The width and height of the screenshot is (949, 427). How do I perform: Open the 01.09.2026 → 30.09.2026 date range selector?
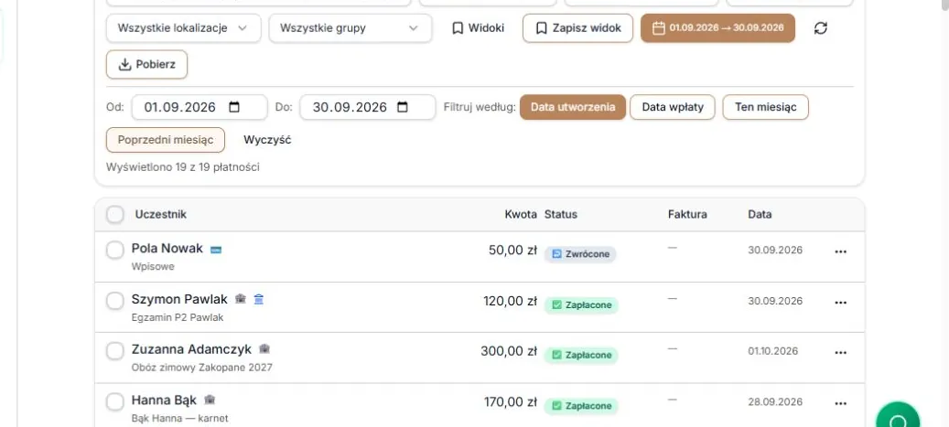[x=717, y=27]
